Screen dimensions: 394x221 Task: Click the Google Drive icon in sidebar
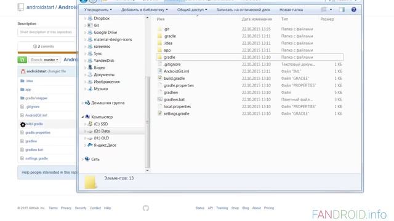click(90, 33)
